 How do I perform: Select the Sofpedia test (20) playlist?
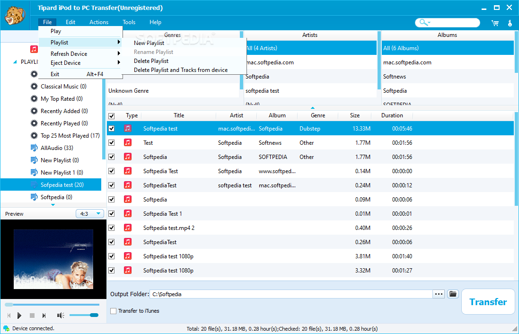[x=51, y=185]
